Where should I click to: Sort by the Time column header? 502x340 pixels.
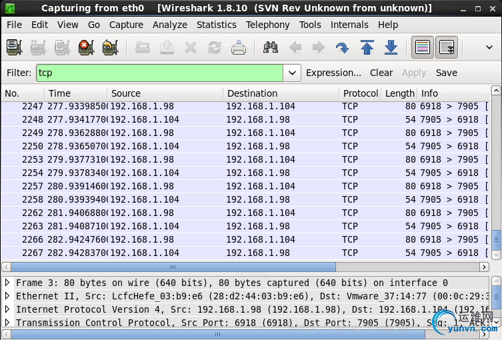pyautogui.click(x=76, y=93)
